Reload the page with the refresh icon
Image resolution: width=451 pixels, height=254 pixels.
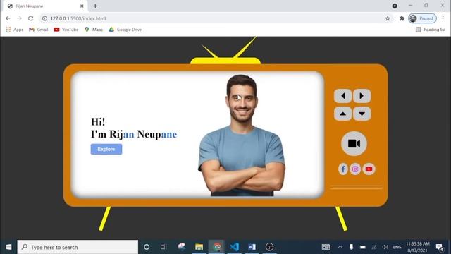tap(30, 18)
